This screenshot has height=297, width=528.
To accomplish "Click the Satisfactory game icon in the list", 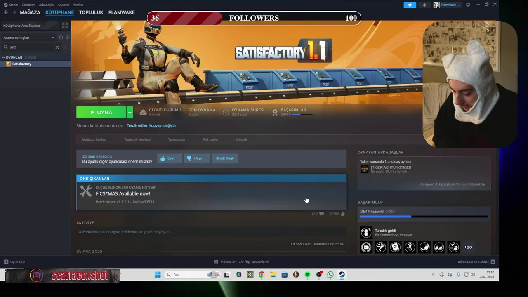I will (x=8, y=64).
